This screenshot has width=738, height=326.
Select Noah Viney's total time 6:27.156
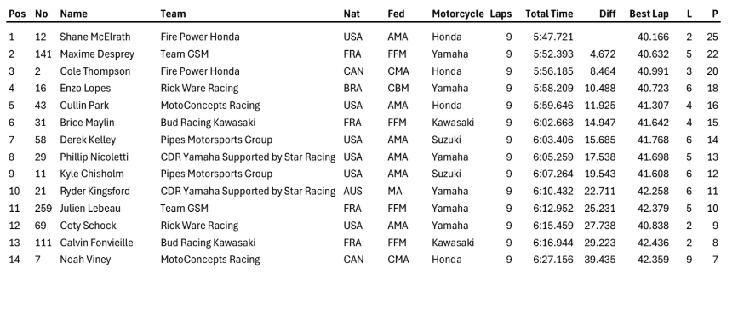coord(553,260)
